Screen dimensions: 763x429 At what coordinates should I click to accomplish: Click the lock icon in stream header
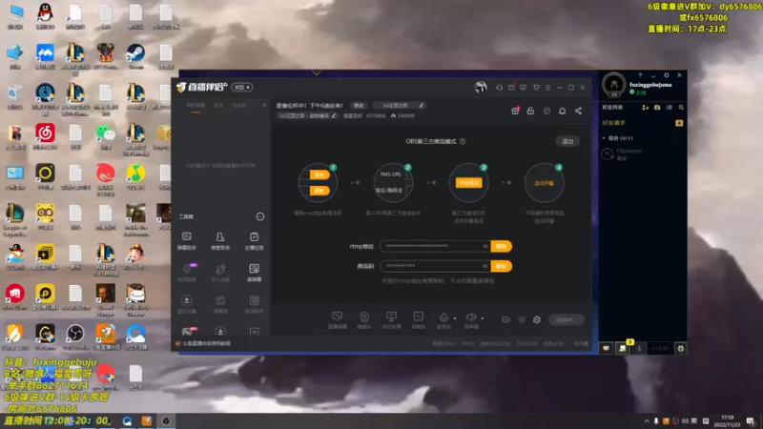[x=530, y=111]
